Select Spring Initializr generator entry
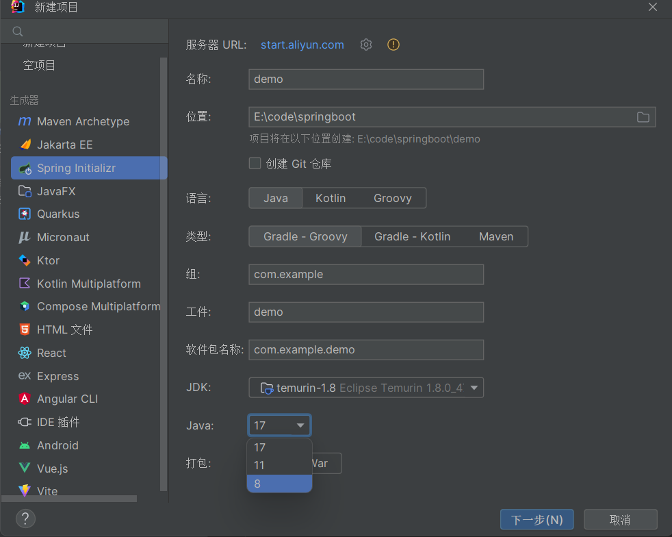Image resolution: width=672 pixels, height=537 pixels. (x=89, y=168)
